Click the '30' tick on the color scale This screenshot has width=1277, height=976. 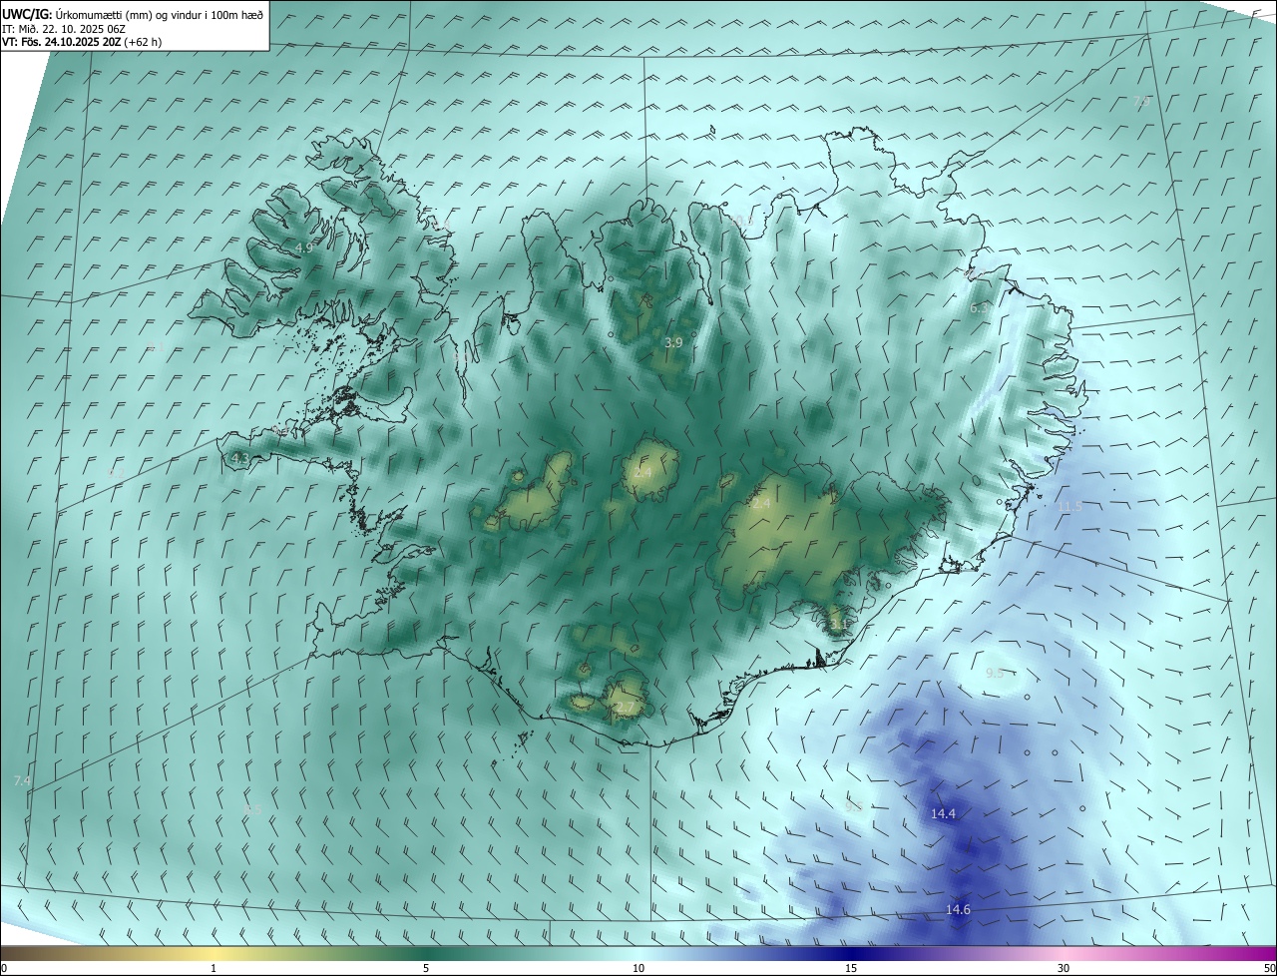coord(1064,968)
